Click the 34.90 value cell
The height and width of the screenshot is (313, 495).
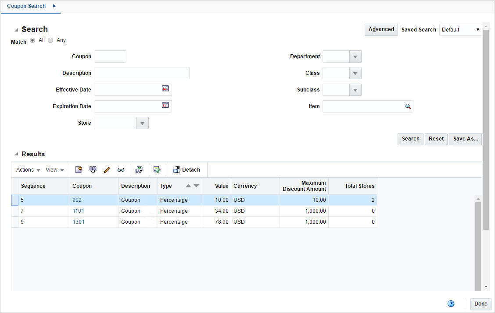click(216, 211)
